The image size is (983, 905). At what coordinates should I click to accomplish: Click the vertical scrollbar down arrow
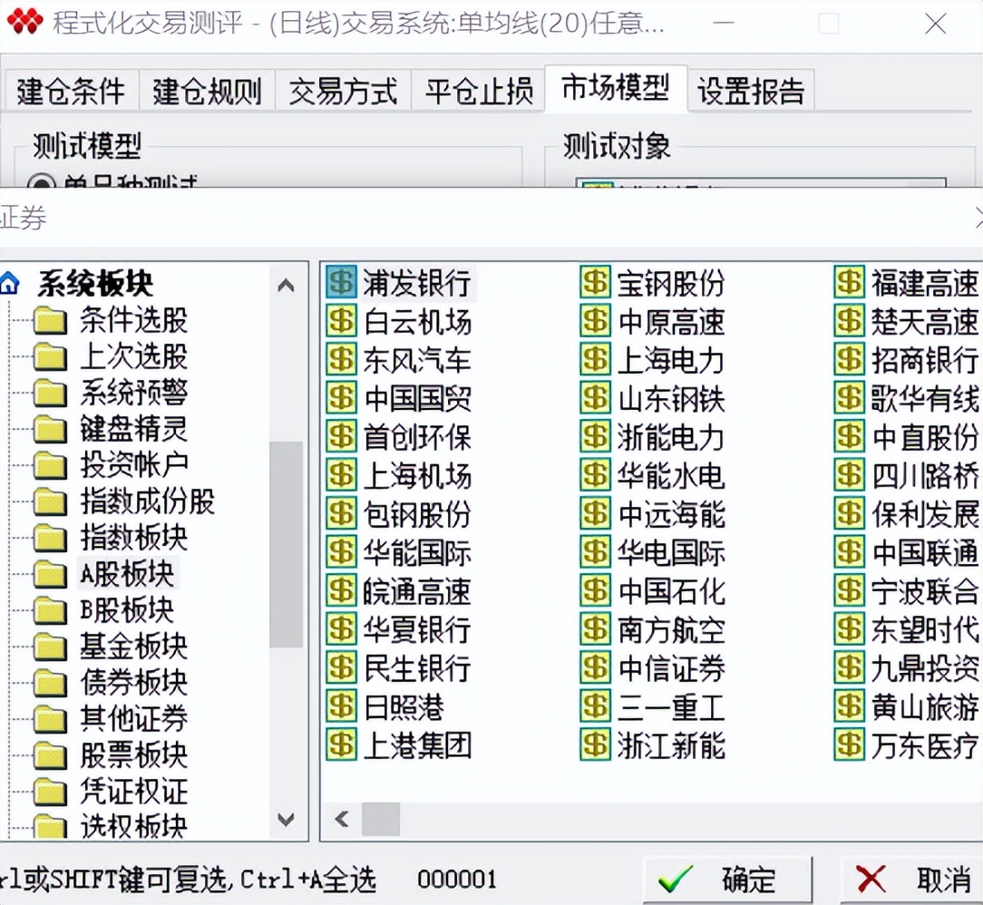point(286,818)
